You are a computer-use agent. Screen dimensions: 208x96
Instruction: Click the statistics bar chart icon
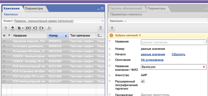tap(49, 28)
